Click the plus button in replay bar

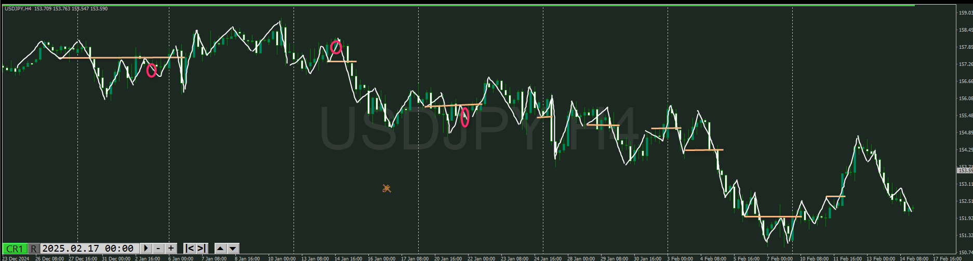point(171,249)
